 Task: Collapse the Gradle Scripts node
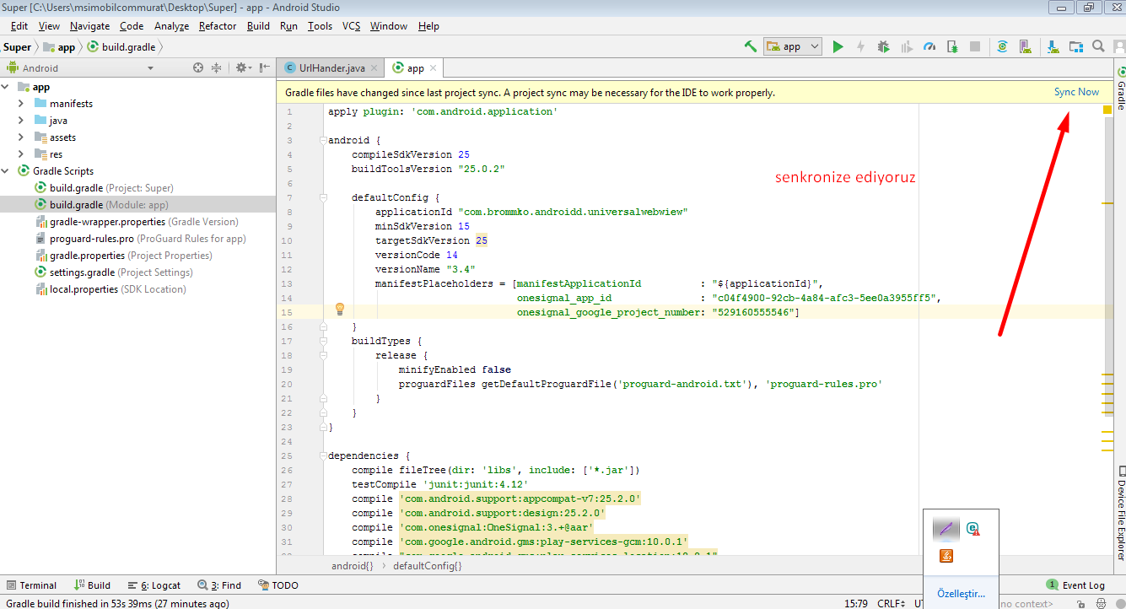point(6,170)
